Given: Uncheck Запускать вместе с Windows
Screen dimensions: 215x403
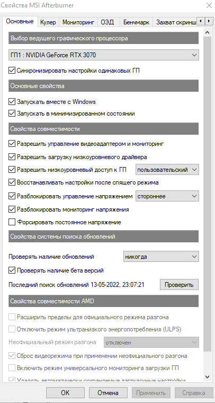Looking at the screenshot, I should pos(12,102).
